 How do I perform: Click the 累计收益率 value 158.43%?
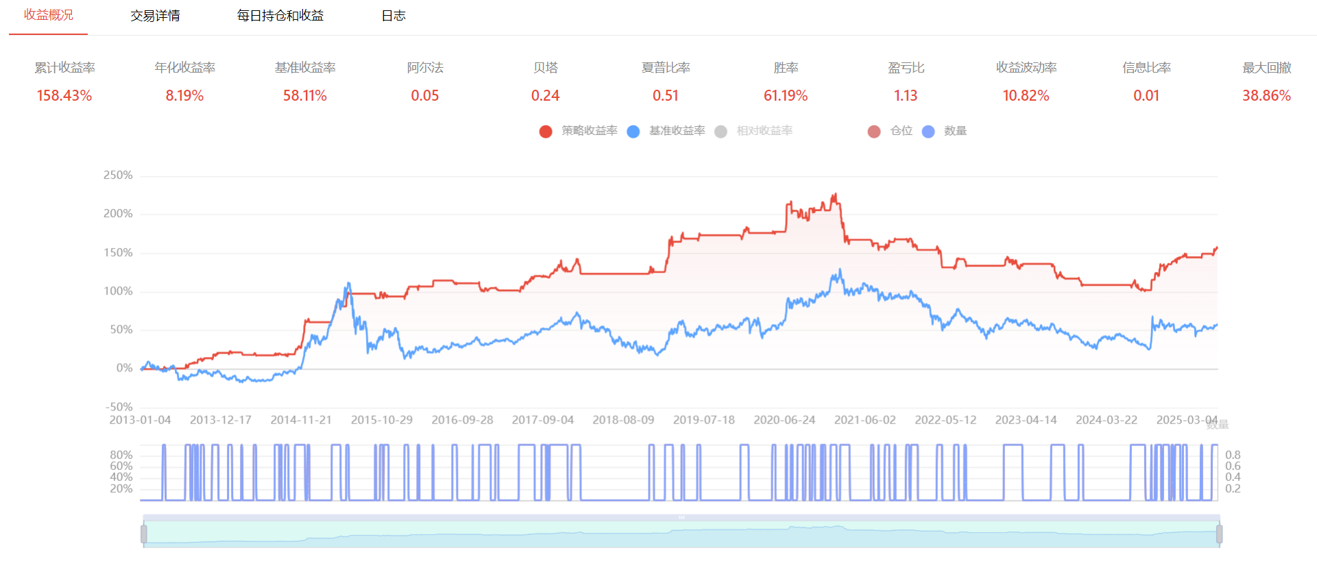64,96
